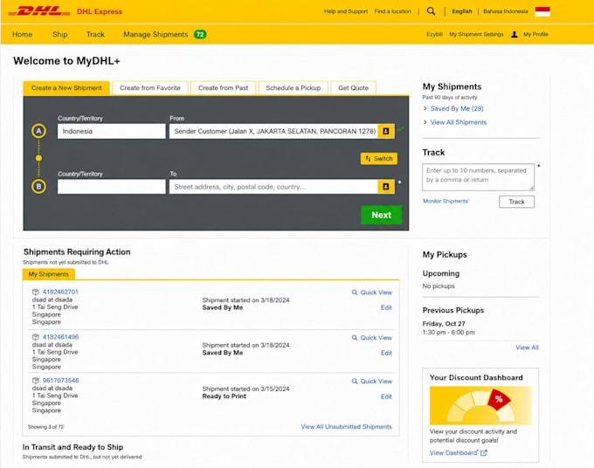Focus the tracking numbers text area
The image size is (594, 468).
pos(478,177)
